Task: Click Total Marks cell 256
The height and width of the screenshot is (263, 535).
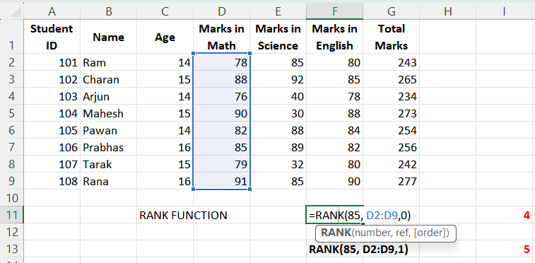Action: [392, 147]
